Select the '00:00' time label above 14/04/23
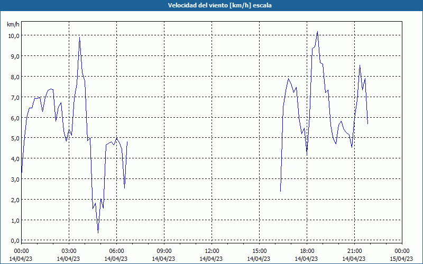This screenshot has width=423, height=264. 21,251
